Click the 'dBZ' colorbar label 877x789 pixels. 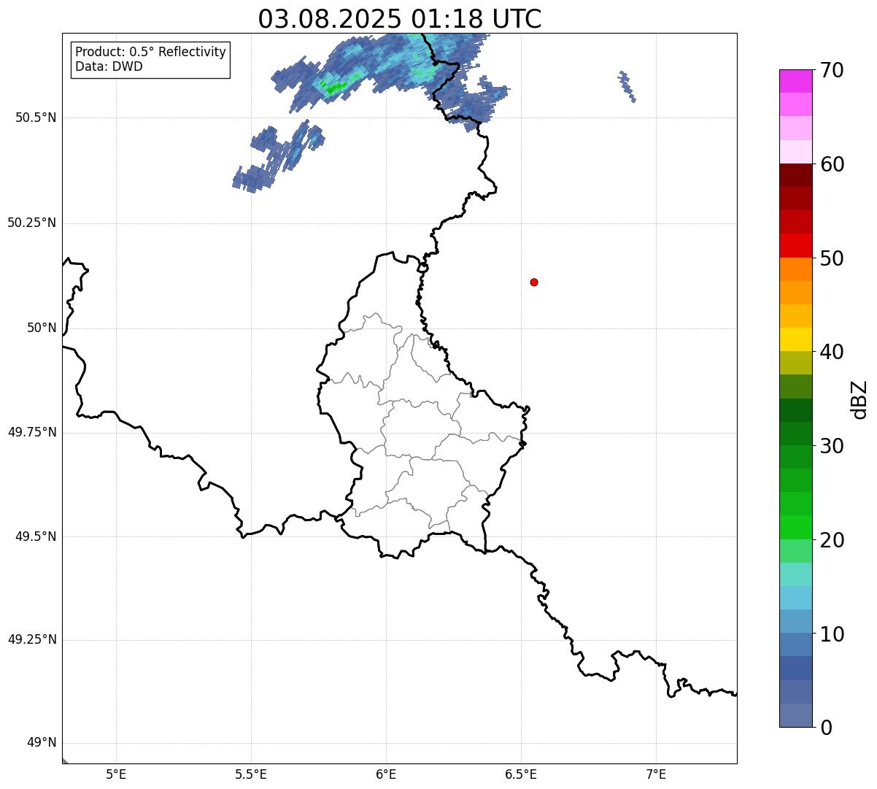[859, 399]
